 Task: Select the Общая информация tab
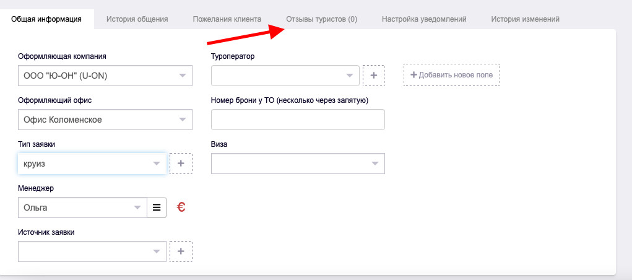[46, 19]
